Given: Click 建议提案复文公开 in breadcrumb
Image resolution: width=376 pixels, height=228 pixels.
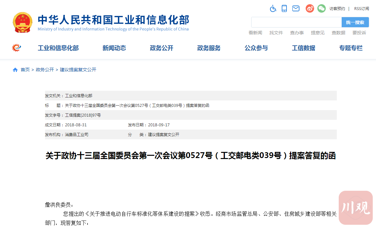Looking at the screenshot, I should (78, 70).
